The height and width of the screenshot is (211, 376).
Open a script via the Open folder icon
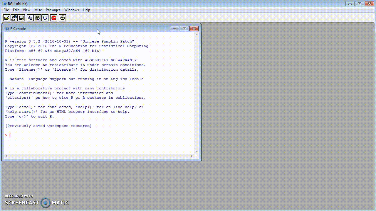tap(6, 18)
